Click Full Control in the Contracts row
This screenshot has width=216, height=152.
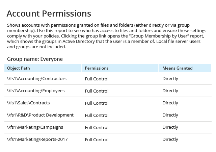(x=97, y=103)
